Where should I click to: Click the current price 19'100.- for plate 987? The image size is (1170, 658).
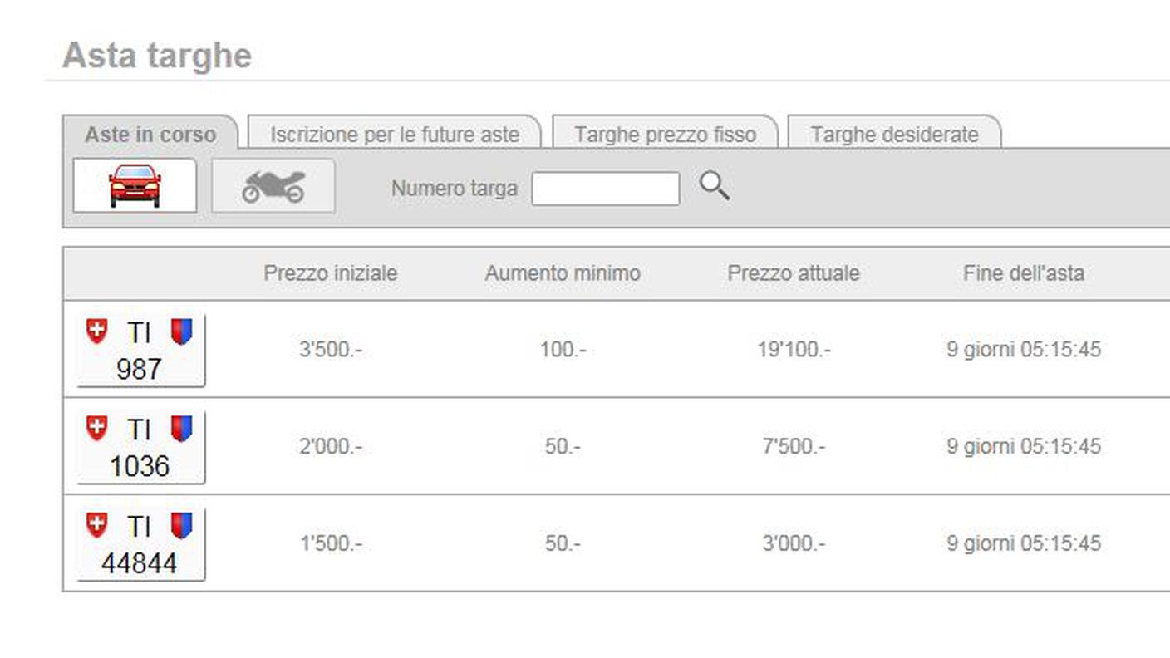click(x=794, y=350)
